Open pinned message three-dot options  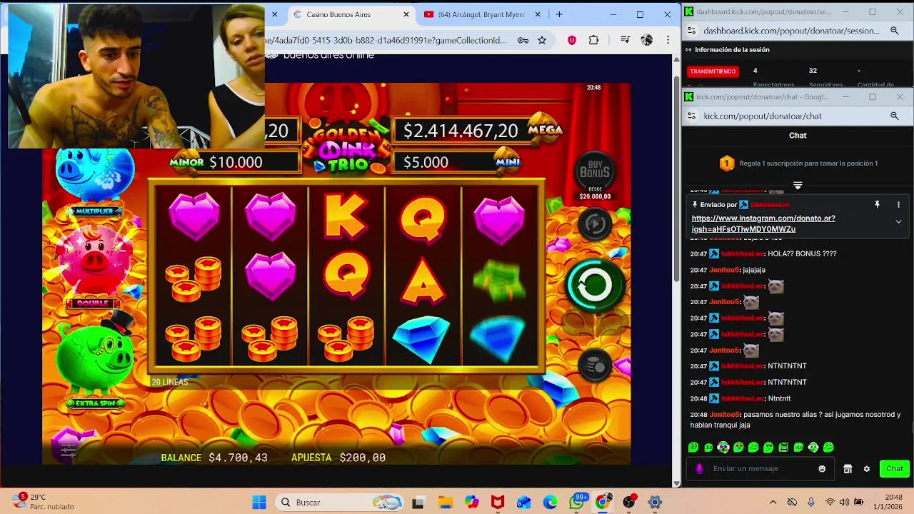tap(898, 205)
